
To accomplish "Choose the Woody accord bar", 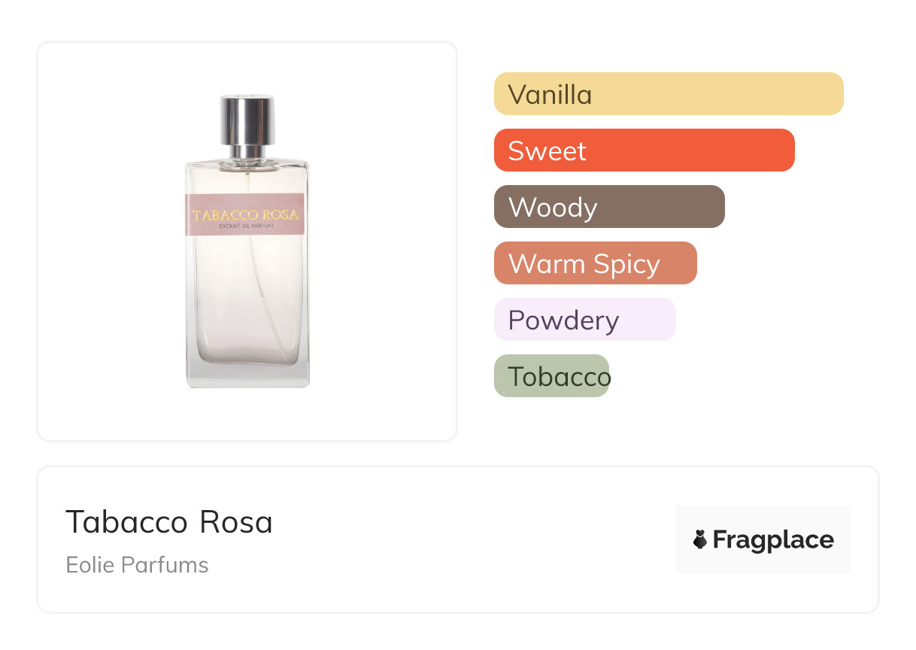I will point(608,207).
